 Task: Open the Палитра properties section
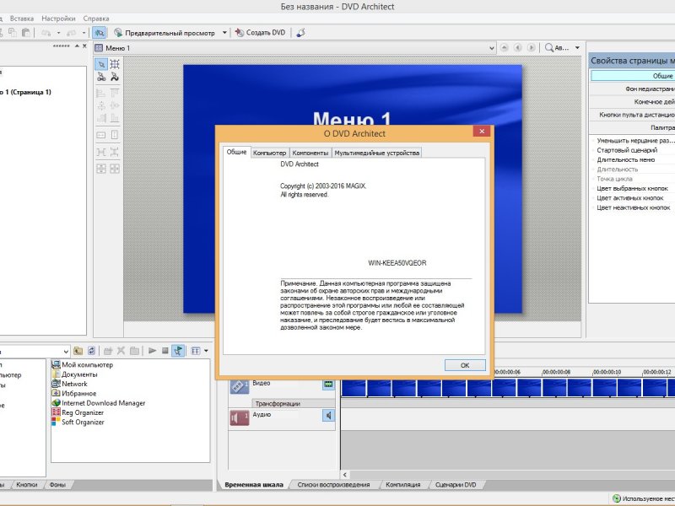[x=633, y=128]
